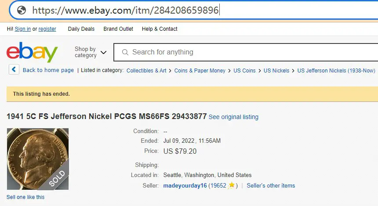Viewport: 378px width, 206px height.
Task: Open the Daily Deals menu item
Action: tap(81, 29)
